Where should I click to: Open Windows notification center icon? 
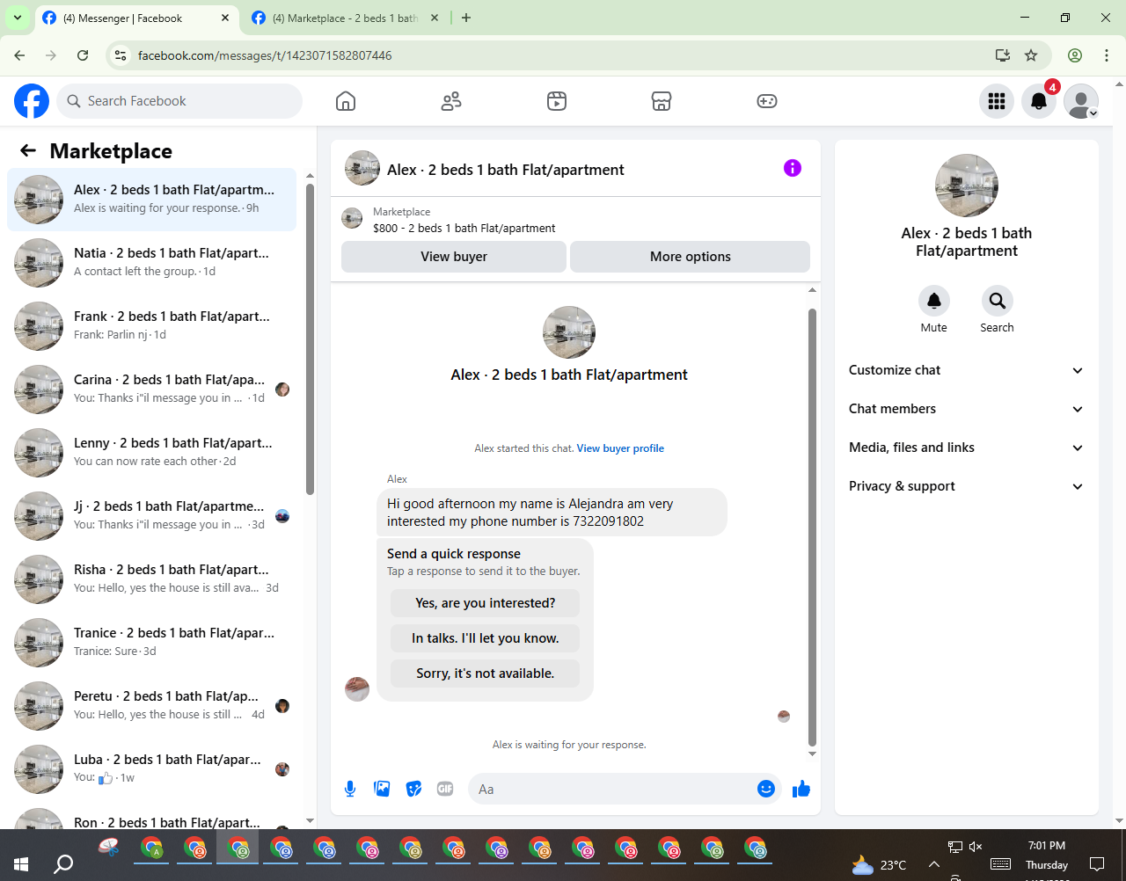click(x=1097, y=864)
